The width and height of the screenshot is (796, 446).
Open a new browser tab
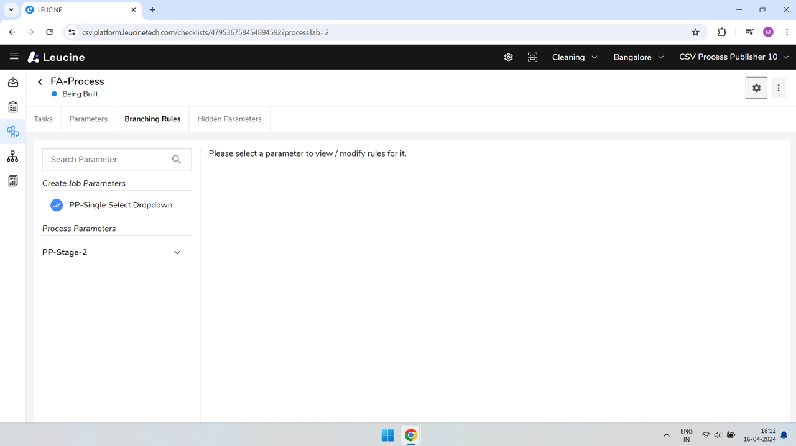(x=152, y=10)
